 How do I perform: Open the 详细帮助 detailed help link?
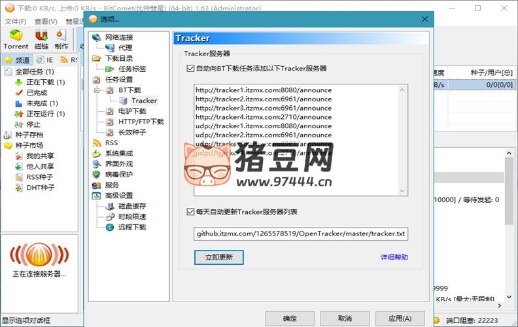point(394,257)
